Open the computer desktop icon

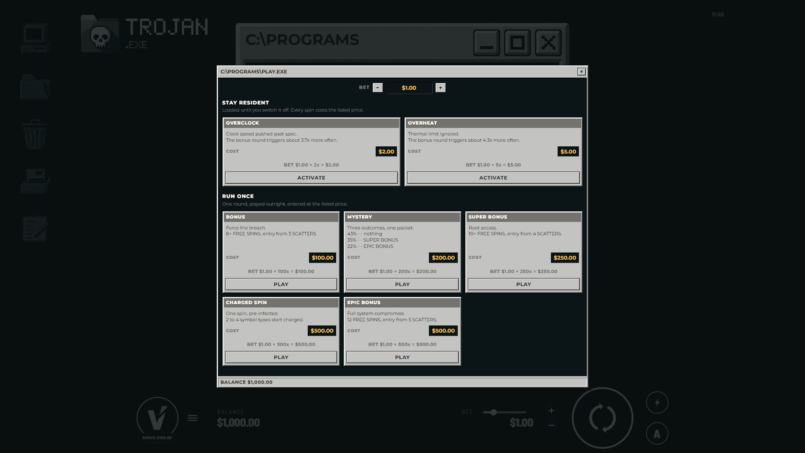point(36,38)
